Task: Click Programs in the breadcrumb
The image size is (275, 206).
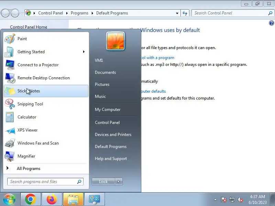Action: click(79, 13)
